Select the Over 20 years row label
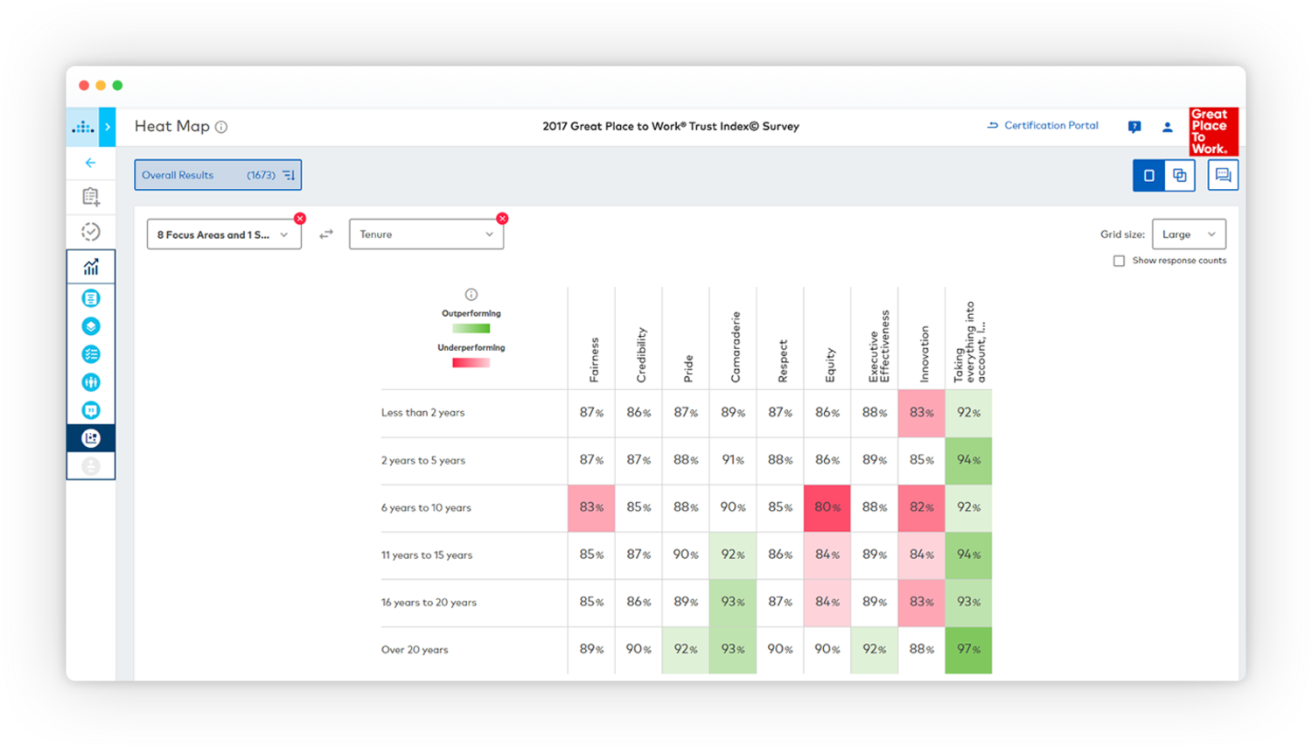1312x747 pixels. (x=415, y=649)
